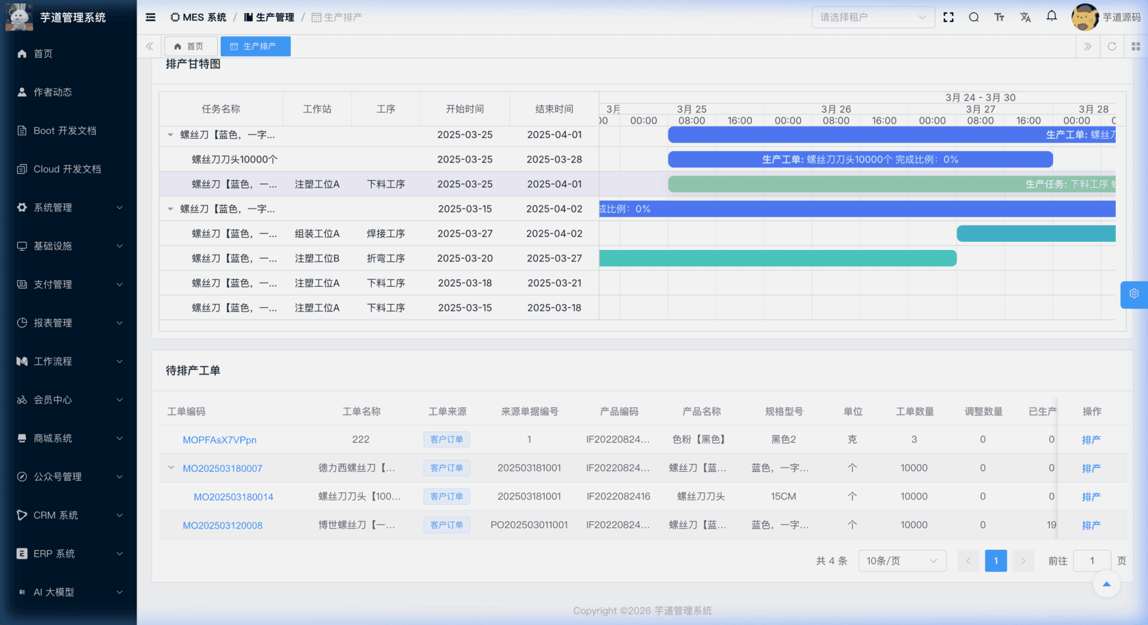Open work order link MO202503120008
The width and height of the screenshot is (1148, 625).
click(222, 525)
